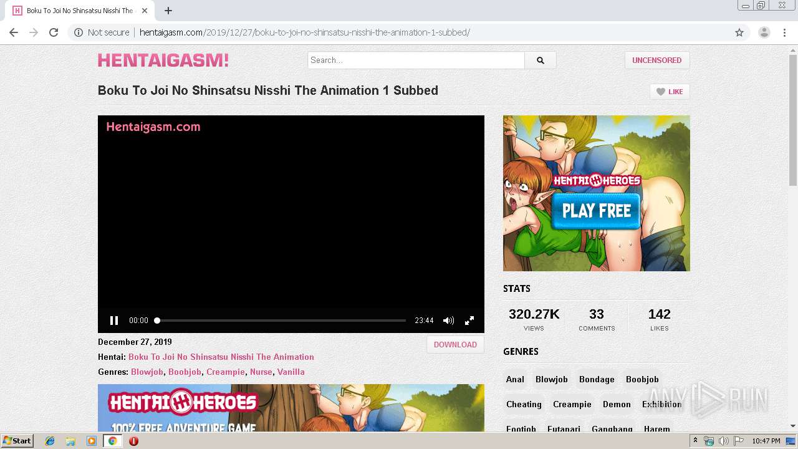This screenshot has width=798, height=449.
Task: Open the Creampie genre link below video
Action: tap(226, 372)
